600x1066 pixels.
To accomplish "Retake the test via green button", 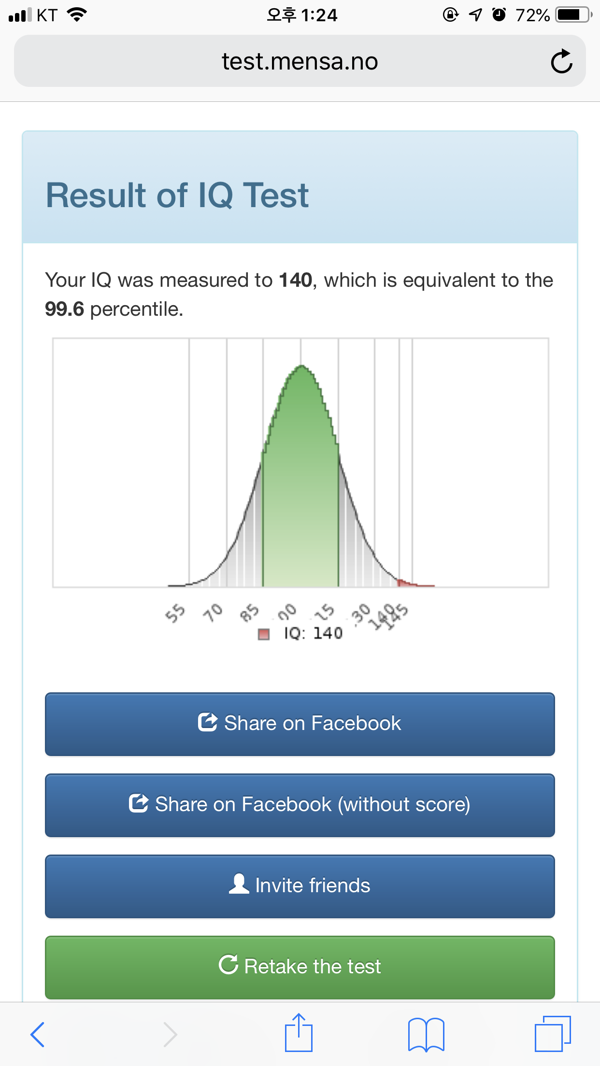I will click(300, 967).
